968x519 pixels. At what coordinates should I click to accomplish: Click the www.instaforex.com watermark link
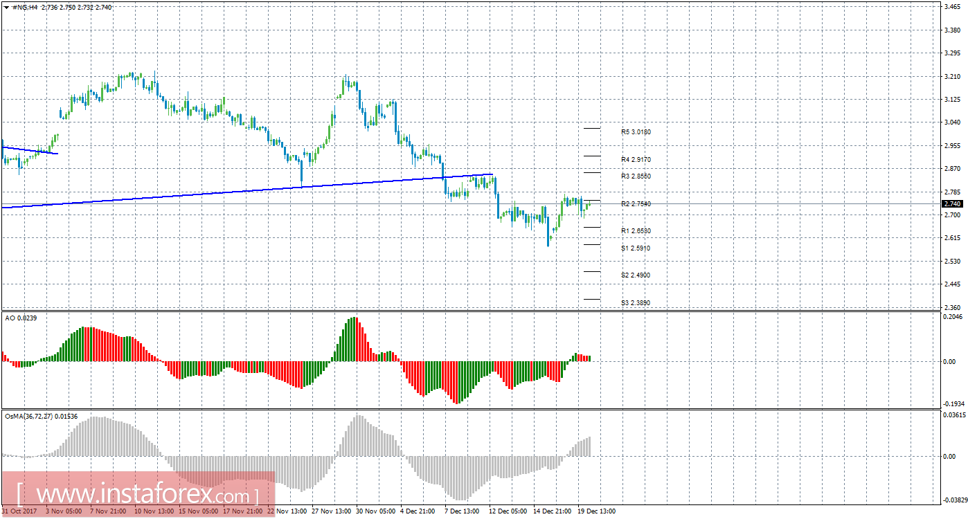[138, 495]
